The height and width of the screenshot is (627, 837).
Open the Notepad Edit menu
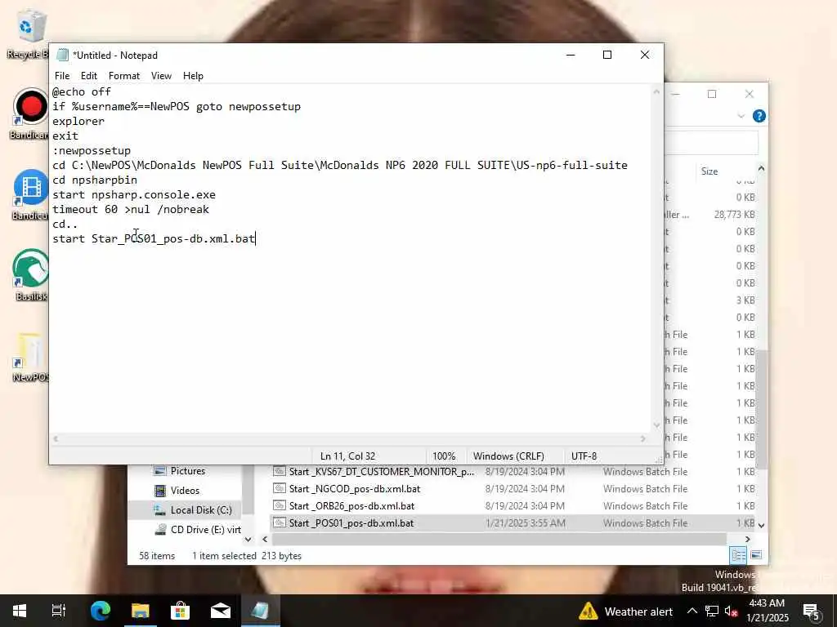coord(88,76)
